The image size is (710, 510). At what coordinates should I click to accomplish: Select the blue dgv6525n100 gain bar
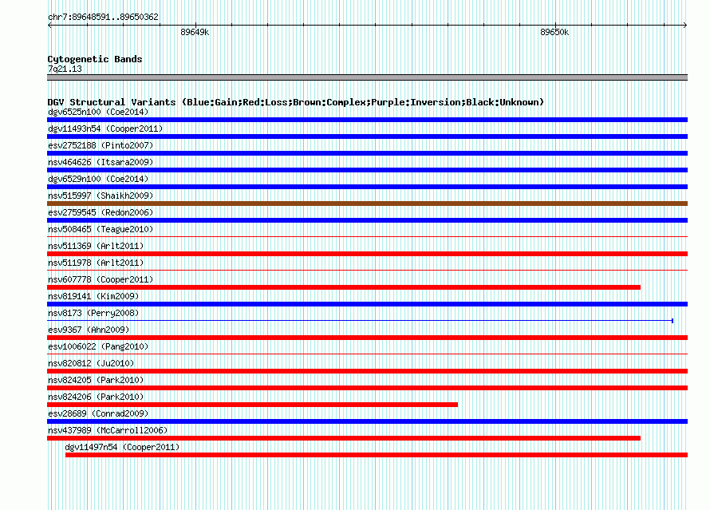tap(367, 120)
